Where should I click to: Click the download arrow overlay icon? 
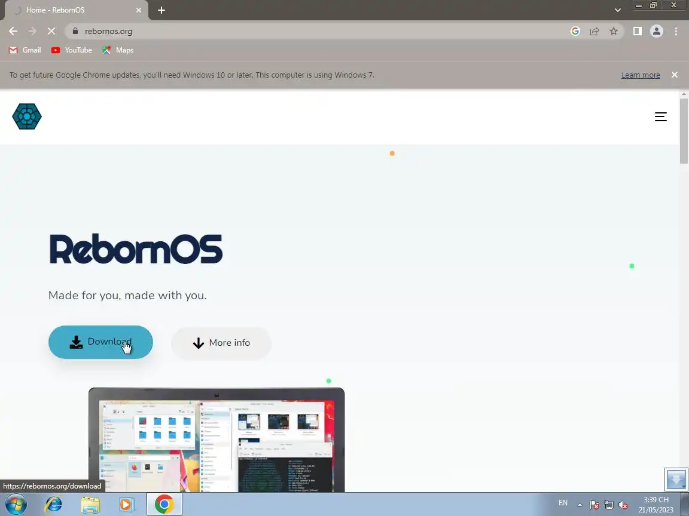pyautogui.click(x=676, y=479)
